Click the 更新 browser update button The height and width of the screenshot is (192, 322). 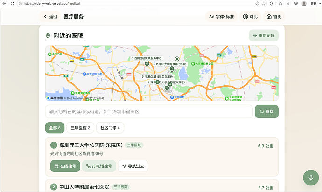click(x=314, y=3)
